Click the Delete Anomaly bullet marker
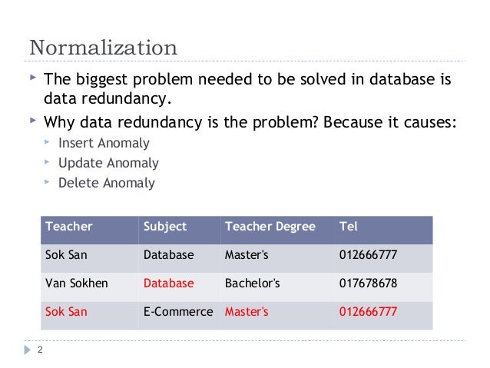 47,181
